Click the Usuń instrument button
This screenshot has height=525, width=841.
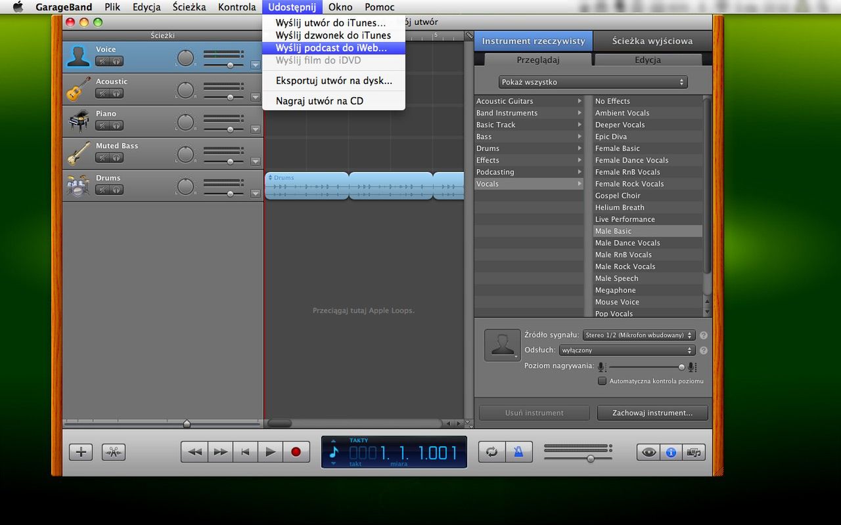(x=534, y=413)
